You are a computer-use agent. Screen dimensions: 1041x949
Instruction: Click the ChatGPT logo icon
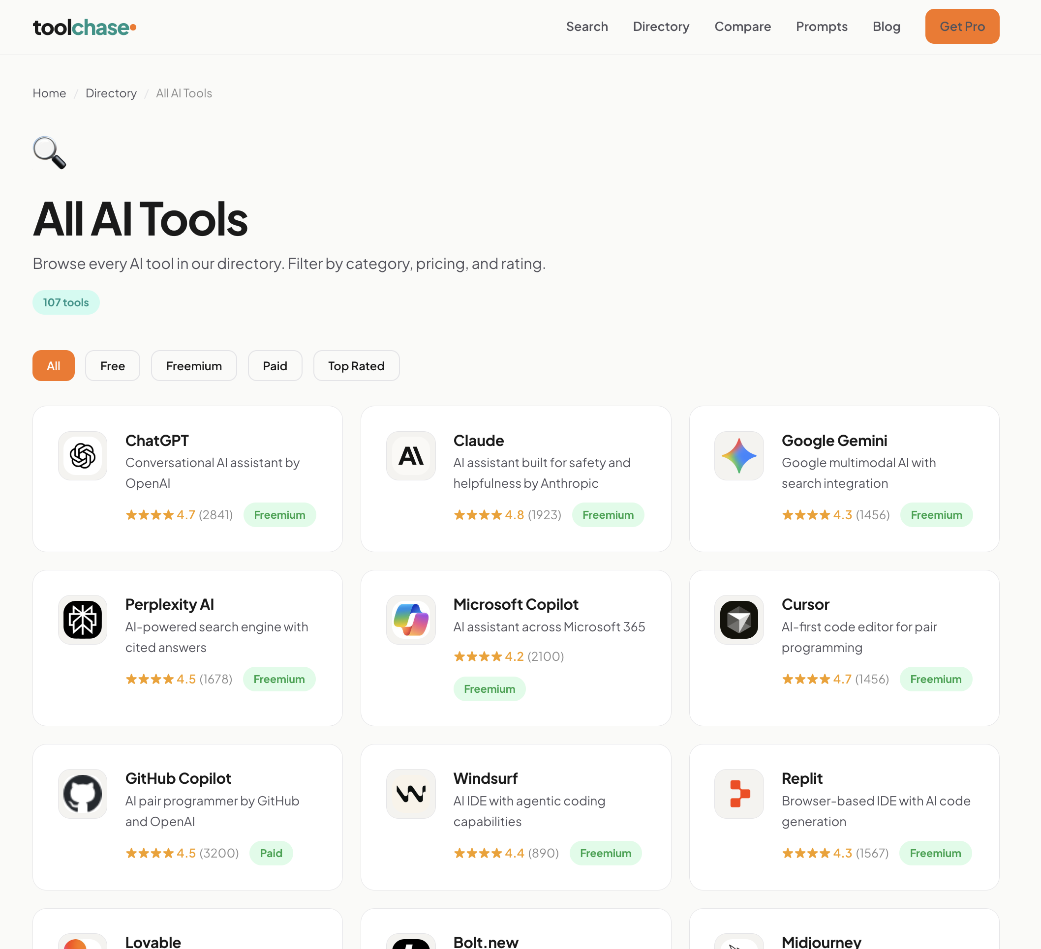tap(83, 456)
